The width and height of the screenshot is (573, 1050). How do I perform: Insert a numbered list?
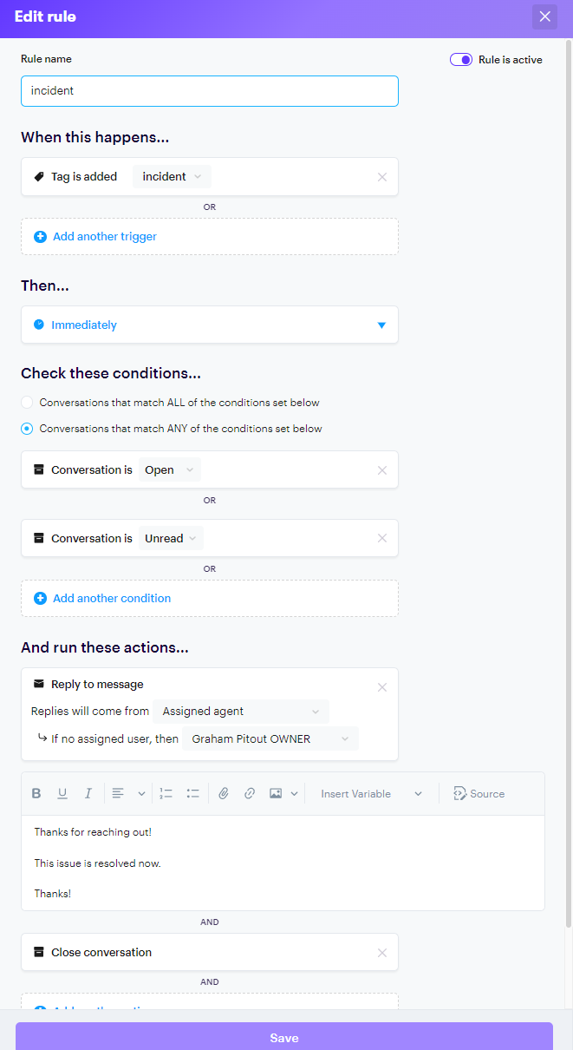tap(166, 793)
